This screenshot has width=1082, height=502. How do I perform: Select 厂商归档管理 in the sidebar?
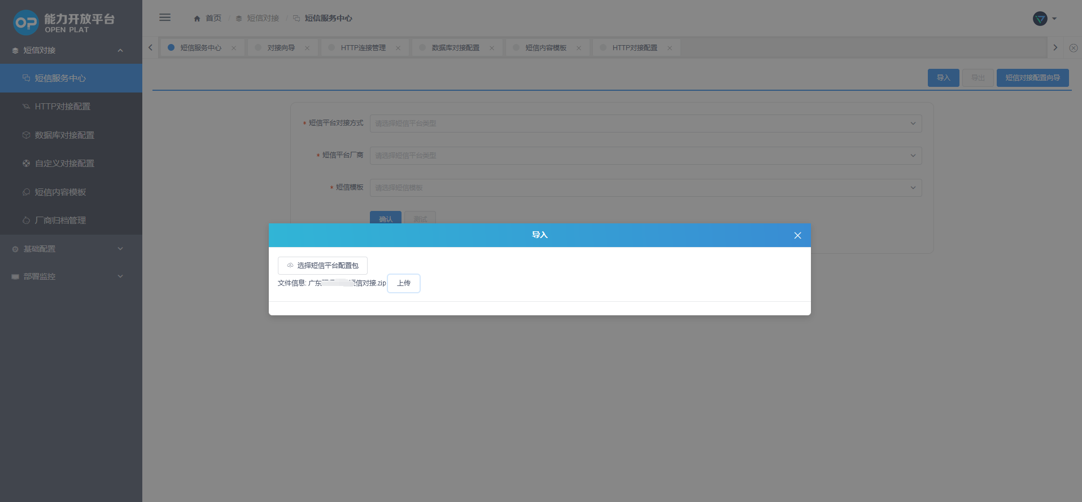71,221
